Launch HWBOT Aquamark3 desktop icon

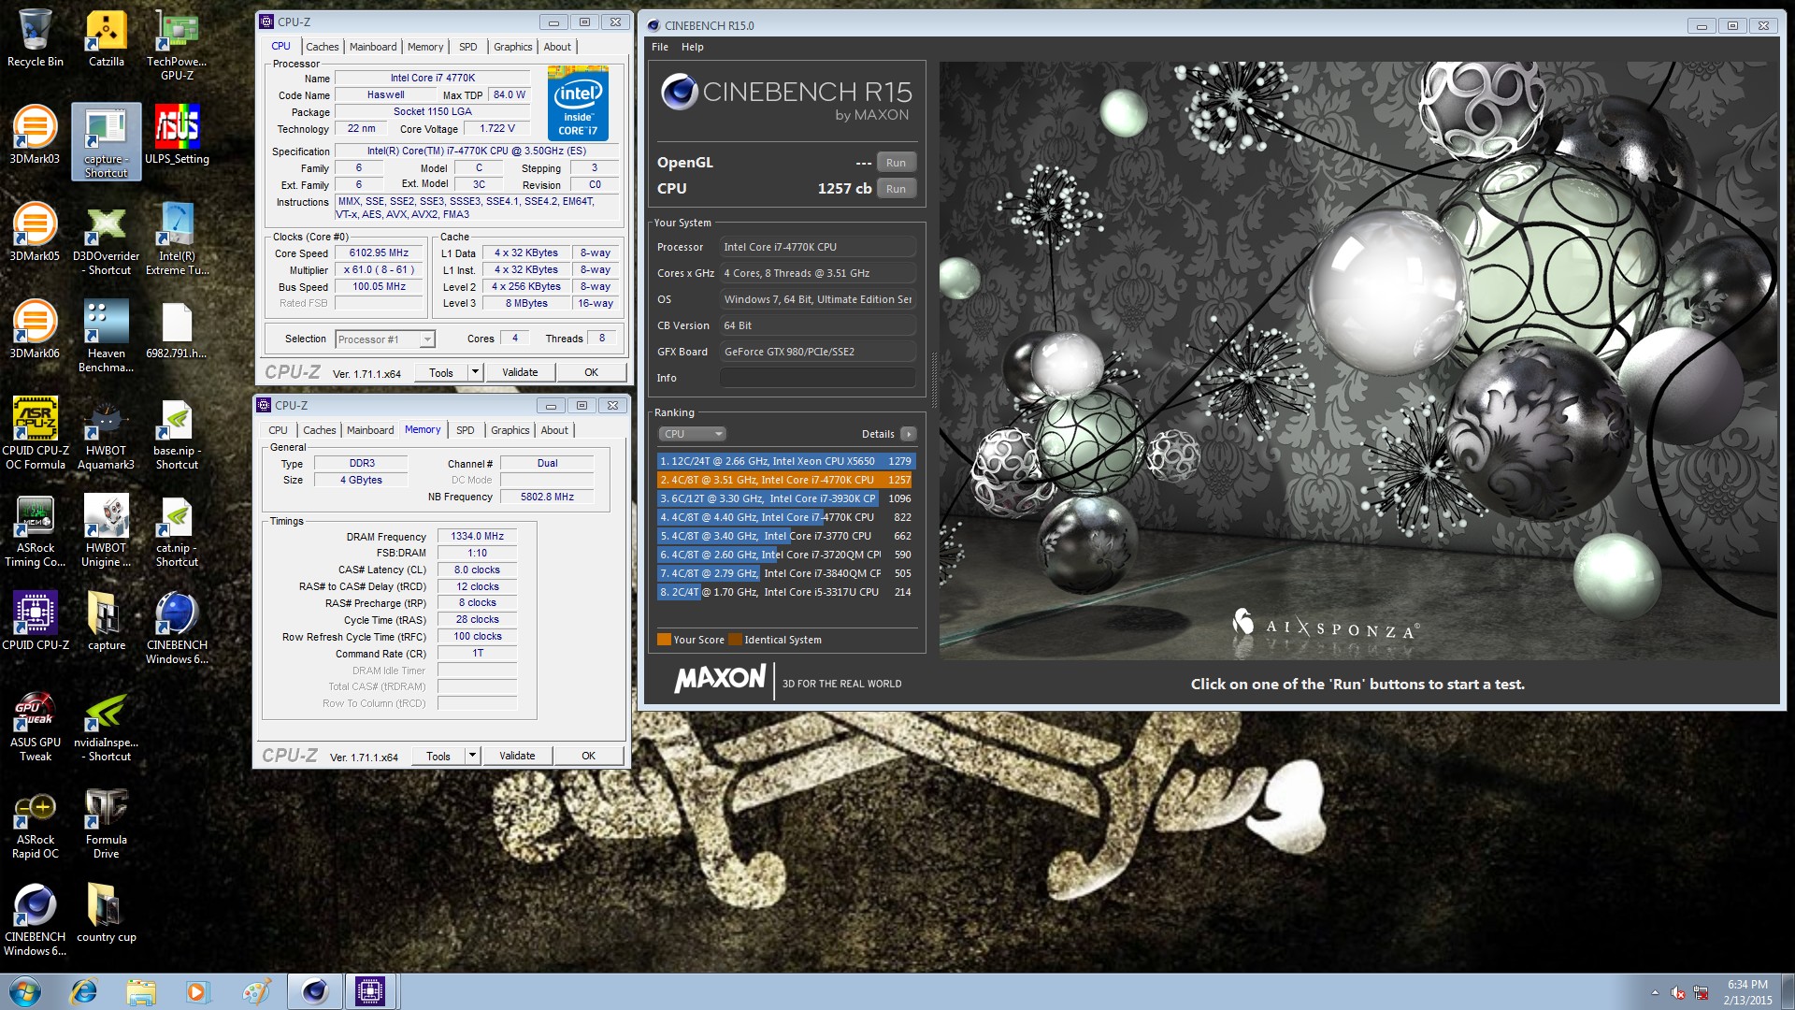[x=107, y=434]
